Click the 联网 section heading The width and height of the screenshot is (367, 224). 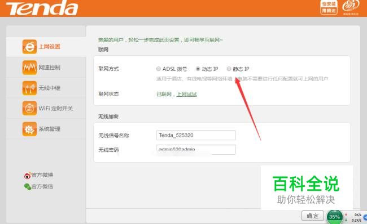tap(103, 50)
